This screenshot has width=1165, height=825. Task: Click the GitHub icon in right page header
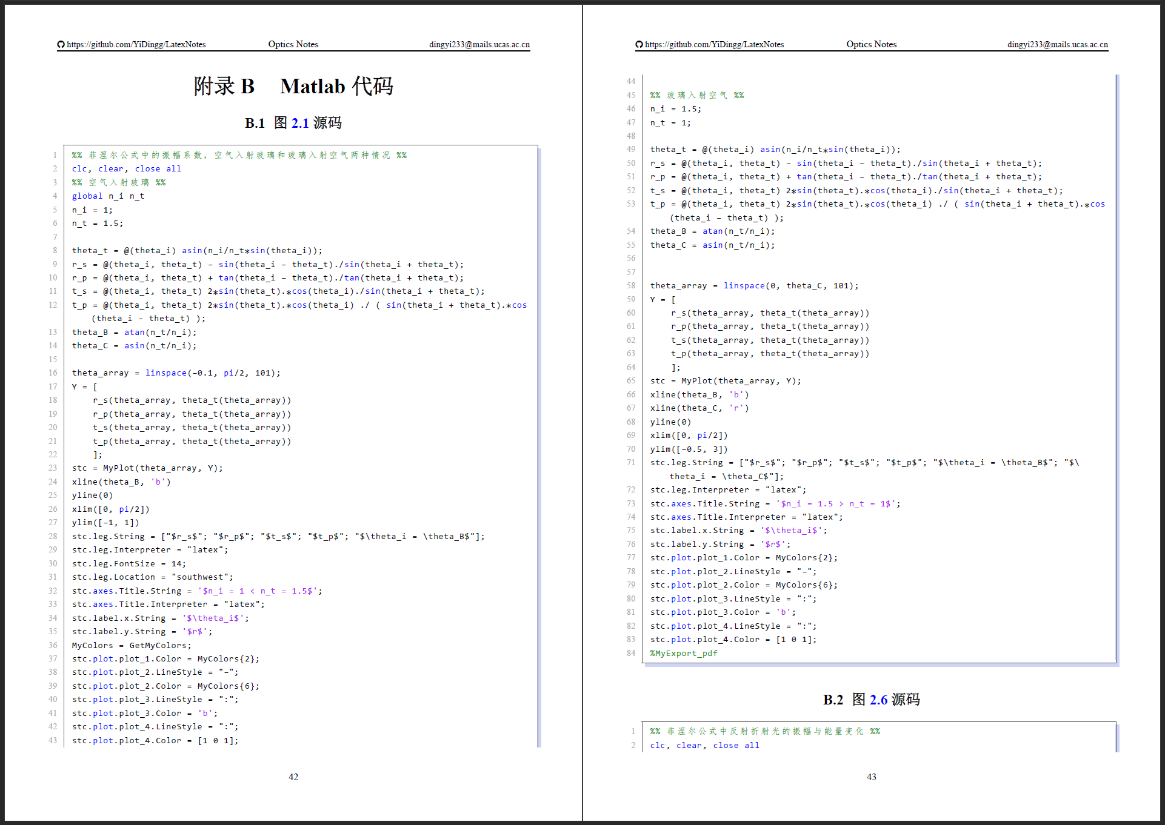click(639, 44)
